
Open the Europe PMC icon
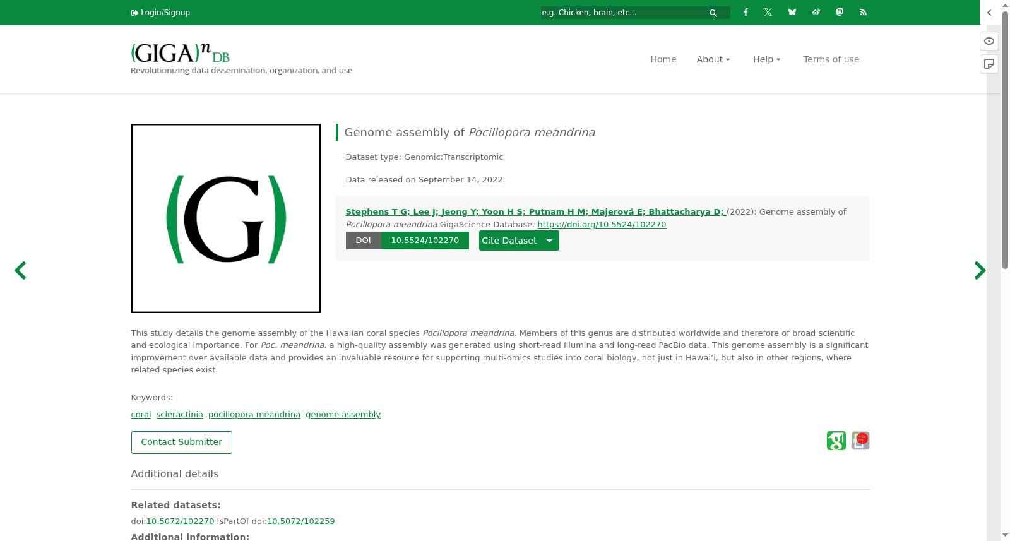pos(860,441)
